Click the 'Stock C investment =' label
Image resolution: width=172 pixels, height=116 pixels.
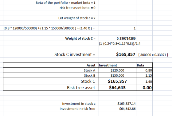click(x=75, y=54)
